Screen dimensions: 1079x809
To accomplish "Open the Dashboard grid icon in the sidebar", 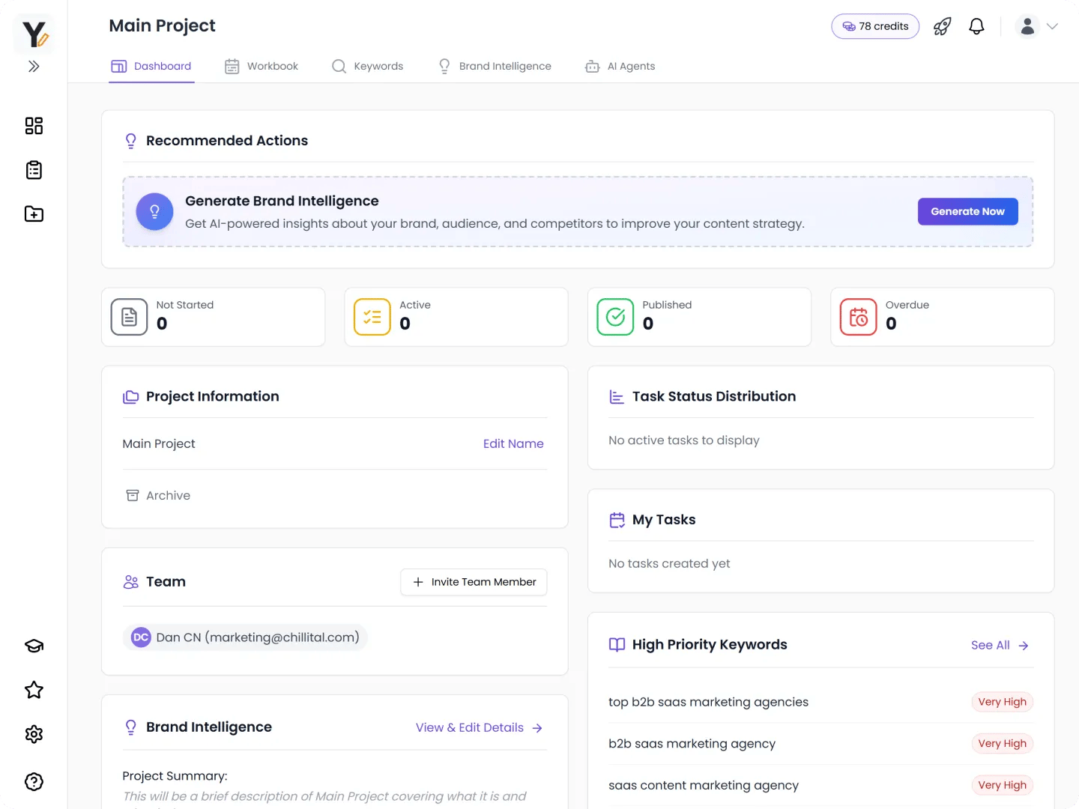I will (x=34, y=126).
